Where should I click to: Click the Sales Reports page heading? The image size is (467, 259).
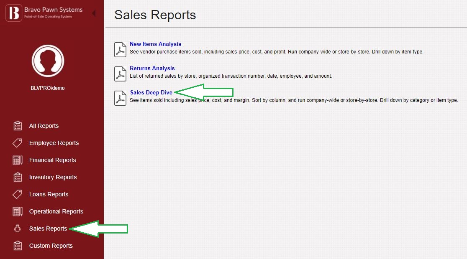[x=155, y=15]
